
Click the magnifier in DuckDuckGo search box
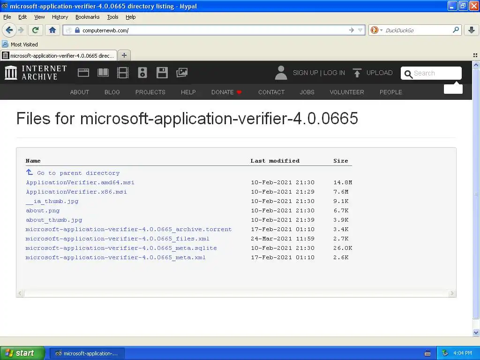[x=456, y=30]
